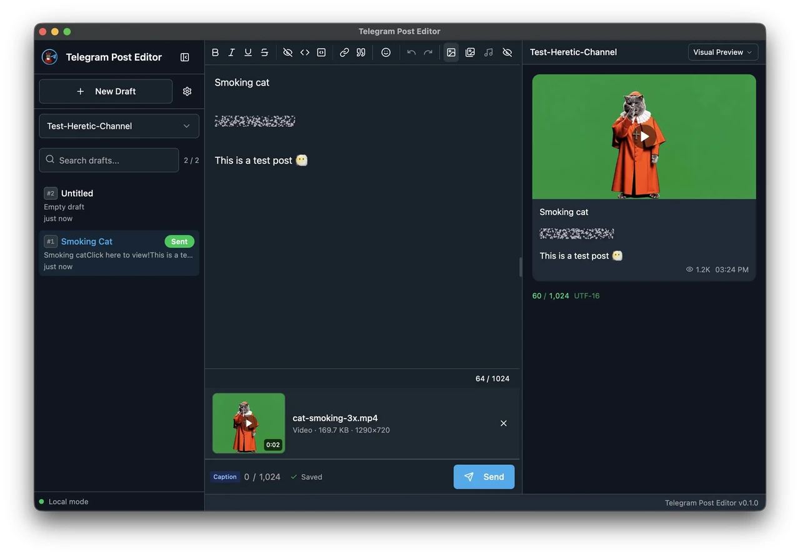Toggle bold formatting in the toolbar

click(x=215, y=52)
